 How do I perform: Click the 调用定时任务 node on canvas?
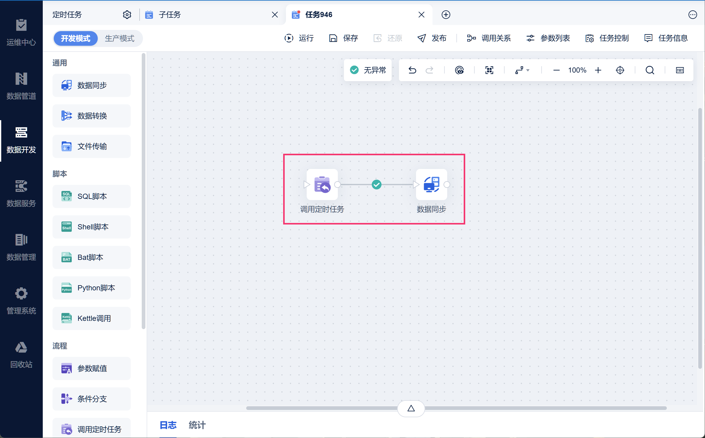[322, 185]
